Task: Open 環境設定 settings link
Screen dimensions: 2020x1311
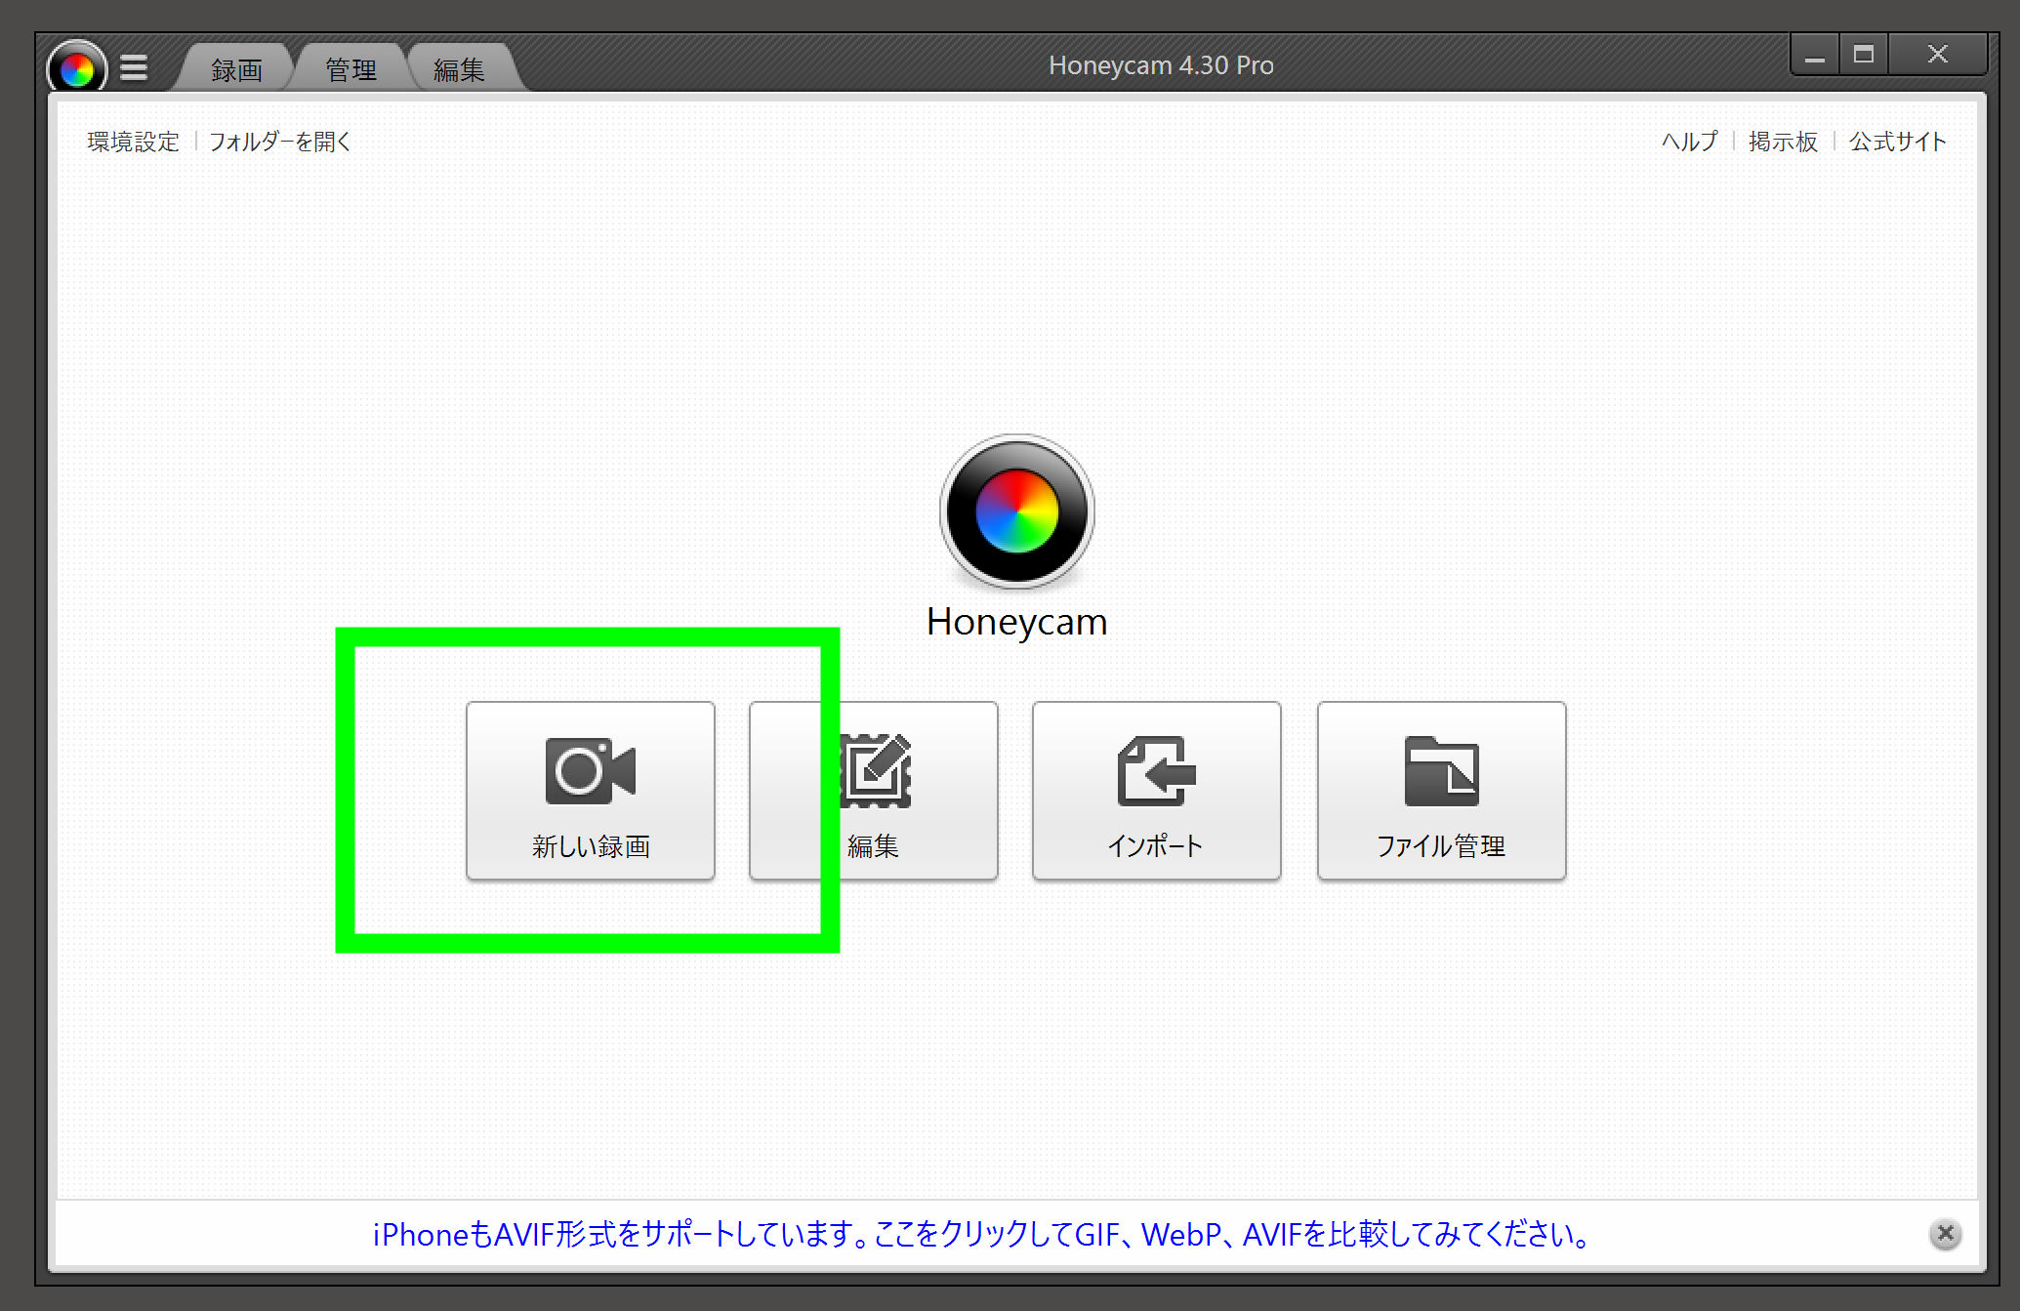Action: point(133,142)
